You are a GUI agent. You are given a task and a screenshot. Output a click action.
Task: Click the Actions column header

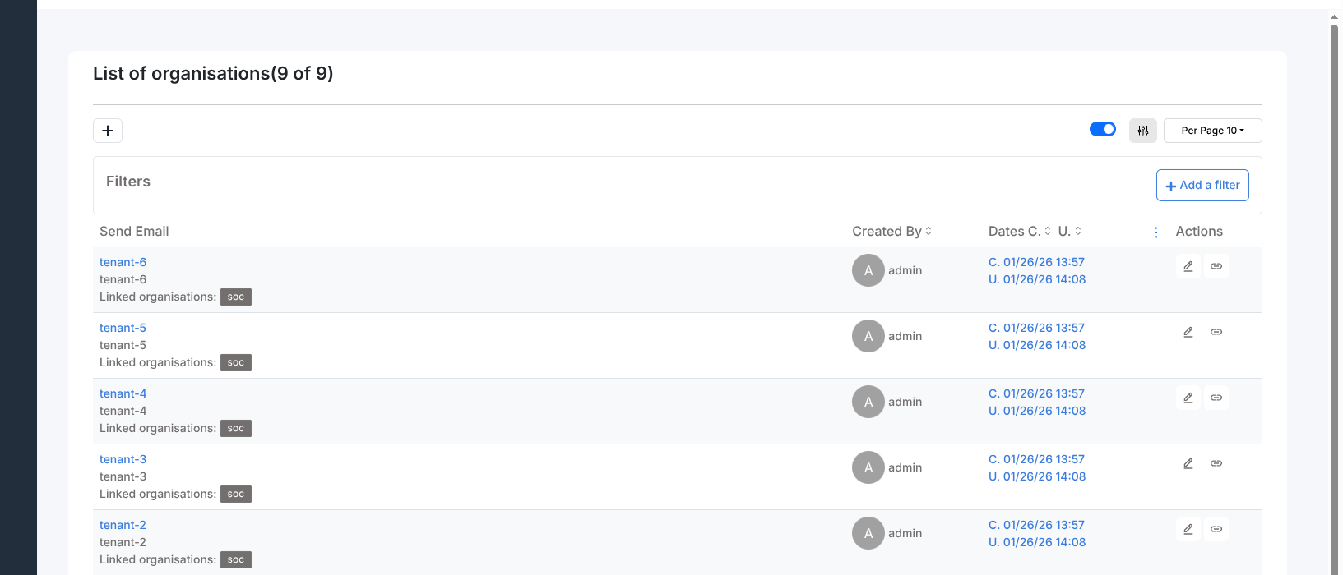(x=1199, y=232)
